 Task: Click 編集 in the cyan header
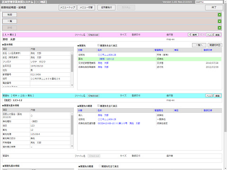tap(218, 96)
